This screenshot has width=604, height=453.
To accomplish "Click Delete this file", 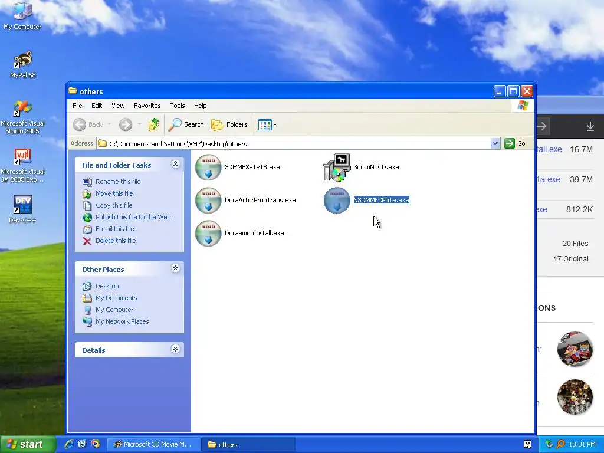I will click(116, 241).
